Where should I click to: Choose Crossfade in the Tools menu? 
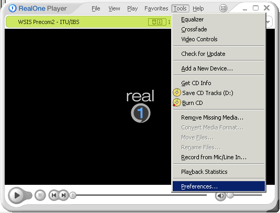tap(219, 29)
